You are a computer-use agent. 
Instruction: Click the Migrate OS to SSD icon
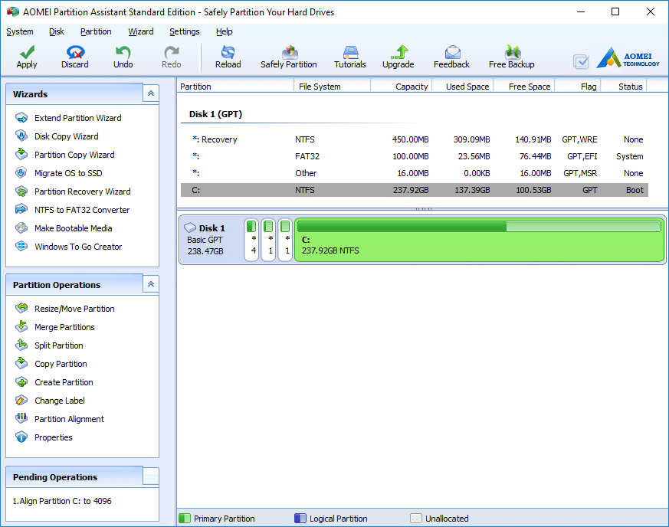click(x=21, y=172)
